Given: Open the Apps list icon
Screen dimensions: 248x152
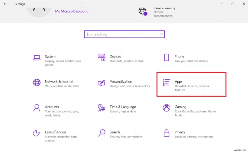Looking at the screenshot, I should (166, 82).
